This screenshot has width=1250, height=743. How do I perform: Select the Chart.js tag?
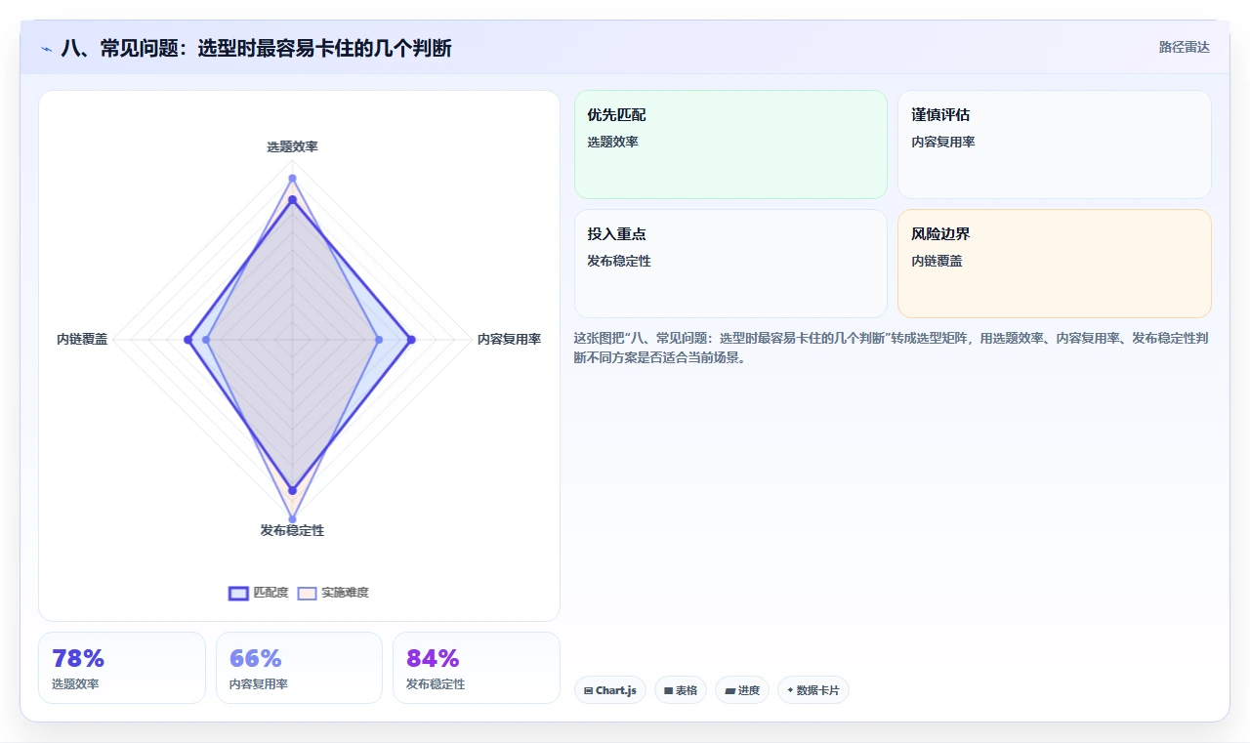tap(610, 690)
